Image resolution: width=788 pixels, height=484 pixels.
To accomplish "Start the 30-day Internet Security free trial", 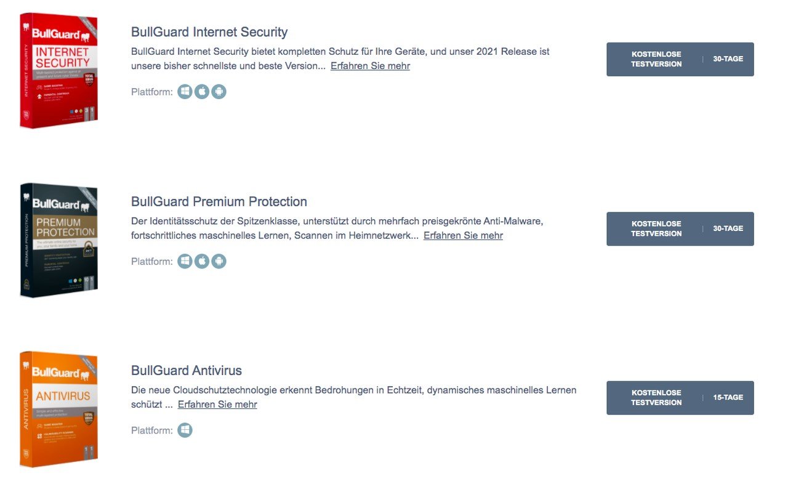I will (x=680, y=59).
